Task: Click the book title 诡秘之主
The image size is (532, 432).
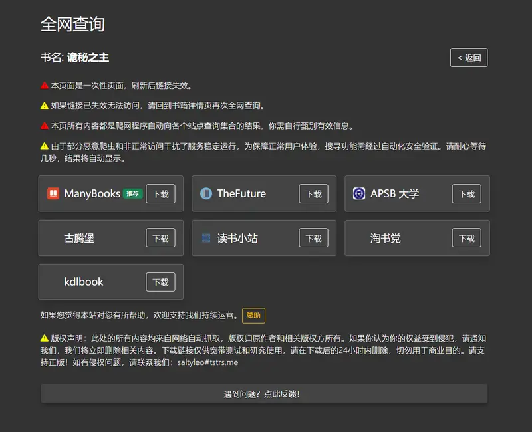Action: 88,58
